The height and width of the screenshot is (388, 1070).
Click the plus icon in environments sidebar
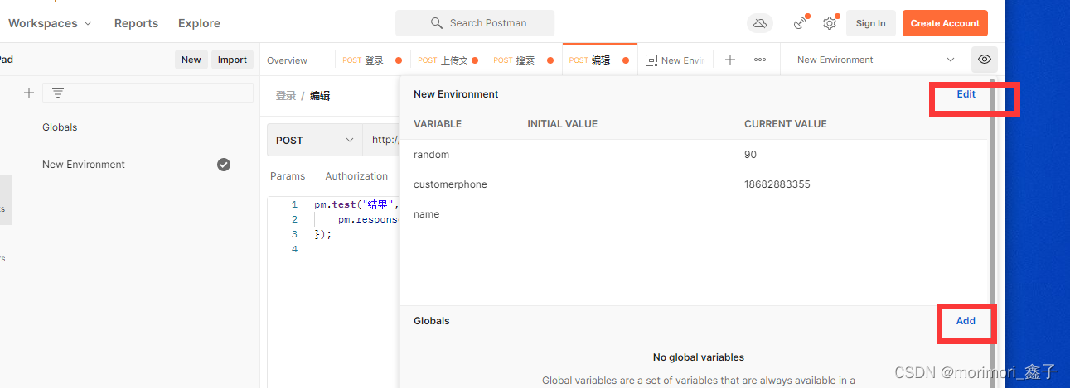(x=29, y=93)
